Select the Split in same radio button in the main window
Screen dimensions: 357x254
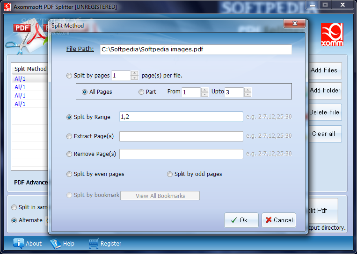tap(14, 207)
